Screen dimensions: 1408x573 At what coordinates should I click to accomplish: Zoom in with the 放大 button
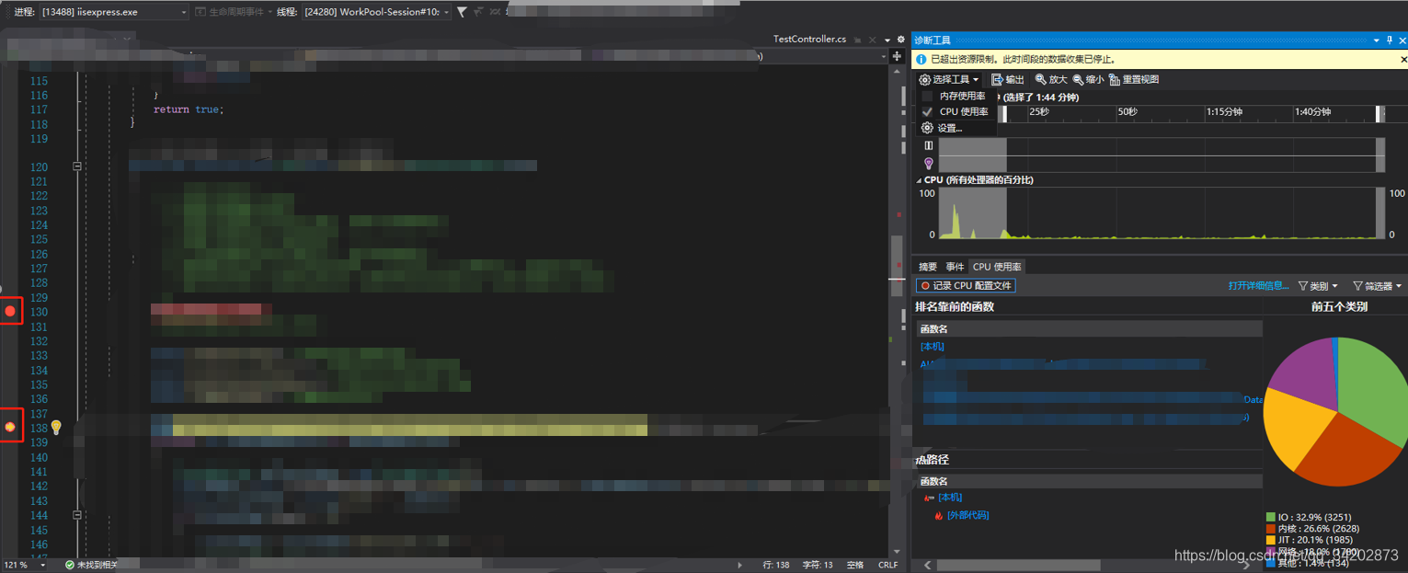pos(1051,80)
